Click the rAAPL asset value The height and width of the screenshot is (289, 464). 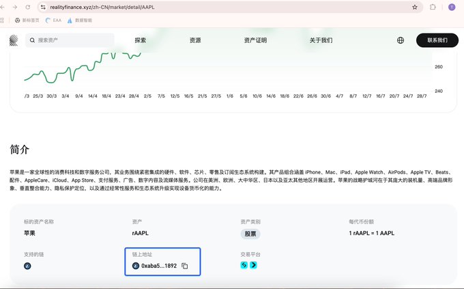pyautogui.click(x=141, y=233)
